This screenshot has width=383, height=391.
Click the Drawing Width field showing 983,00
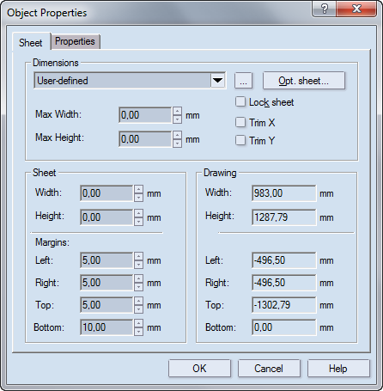tap(284, 193)
